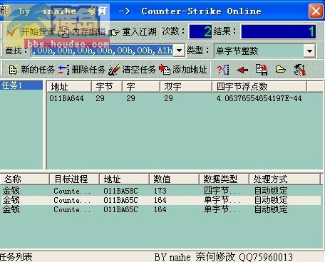Open the 内存编辑 memory editor

pos(82,31)
